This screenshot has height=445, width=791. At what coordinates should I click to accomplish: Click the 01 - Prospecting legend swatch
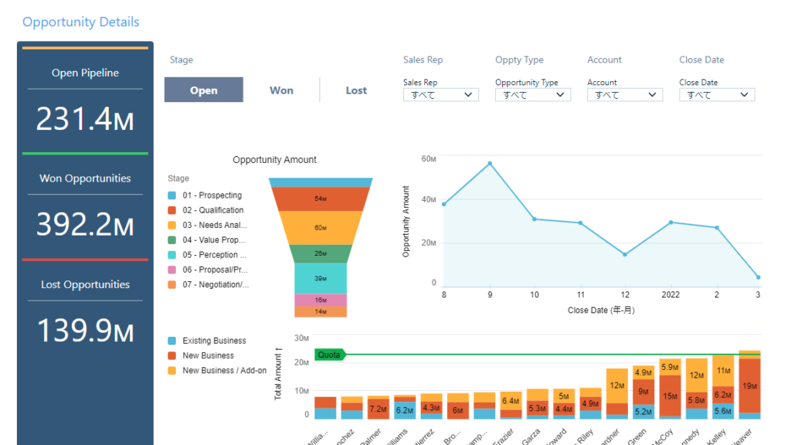pyautogui.click(x=172, y=195)
